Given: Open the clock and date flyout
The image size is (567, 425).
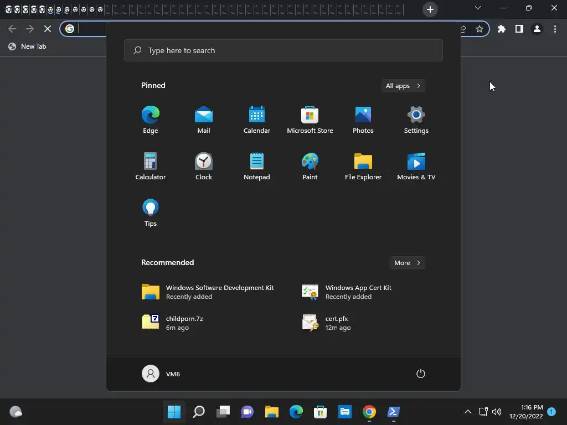Looking at the screenshot, I should [x=526, y=412].
